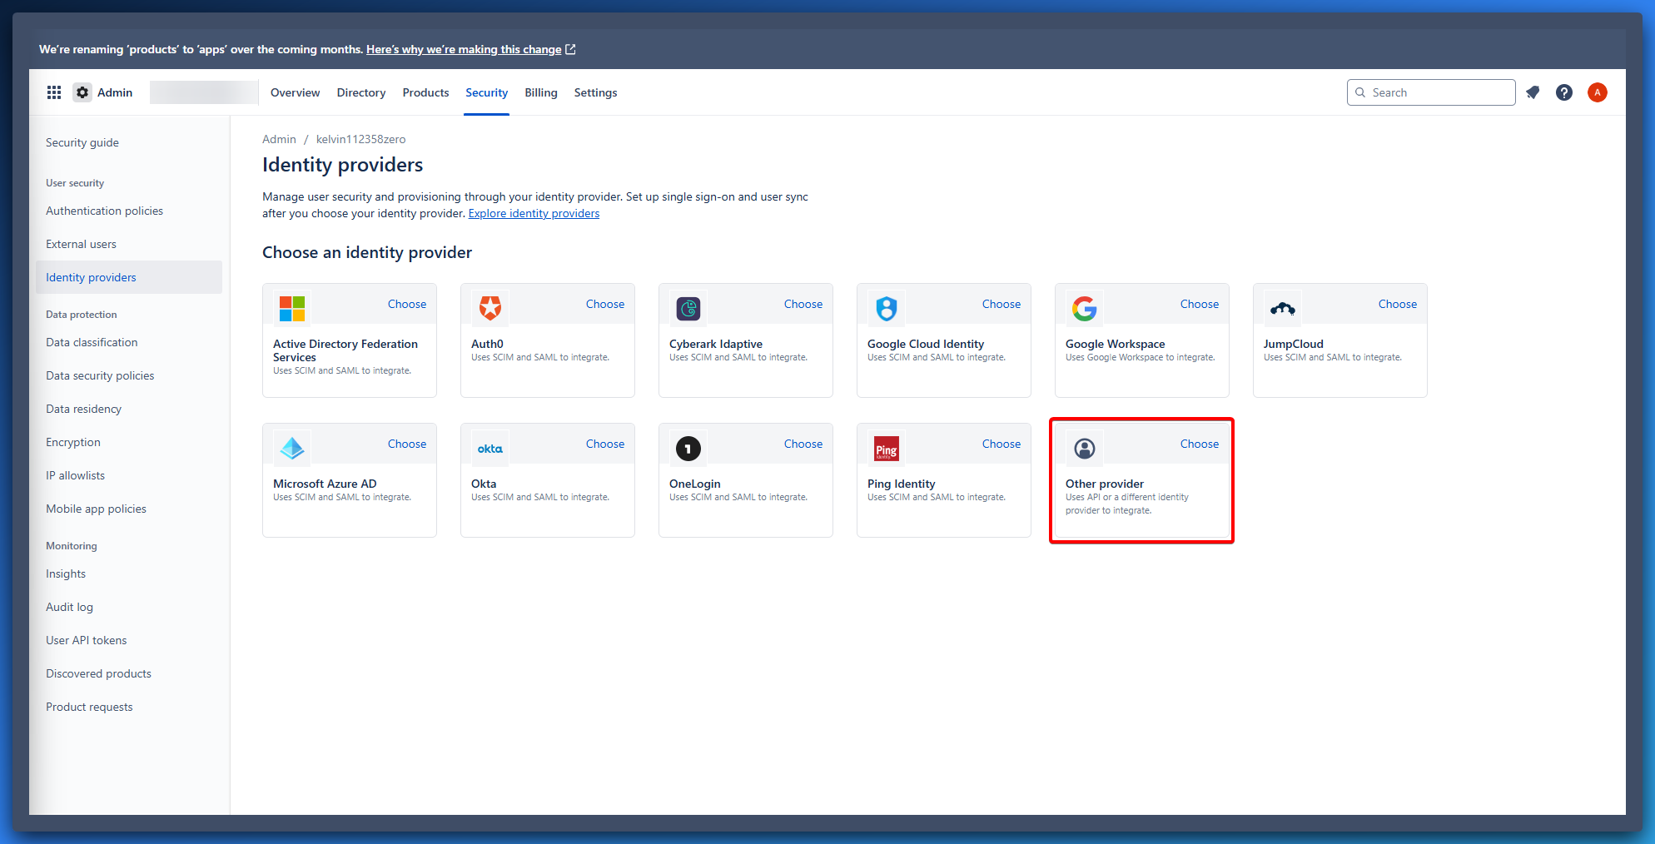Open the Directory tab
The width and height of the screenshot is (1655, 844).
361,92
